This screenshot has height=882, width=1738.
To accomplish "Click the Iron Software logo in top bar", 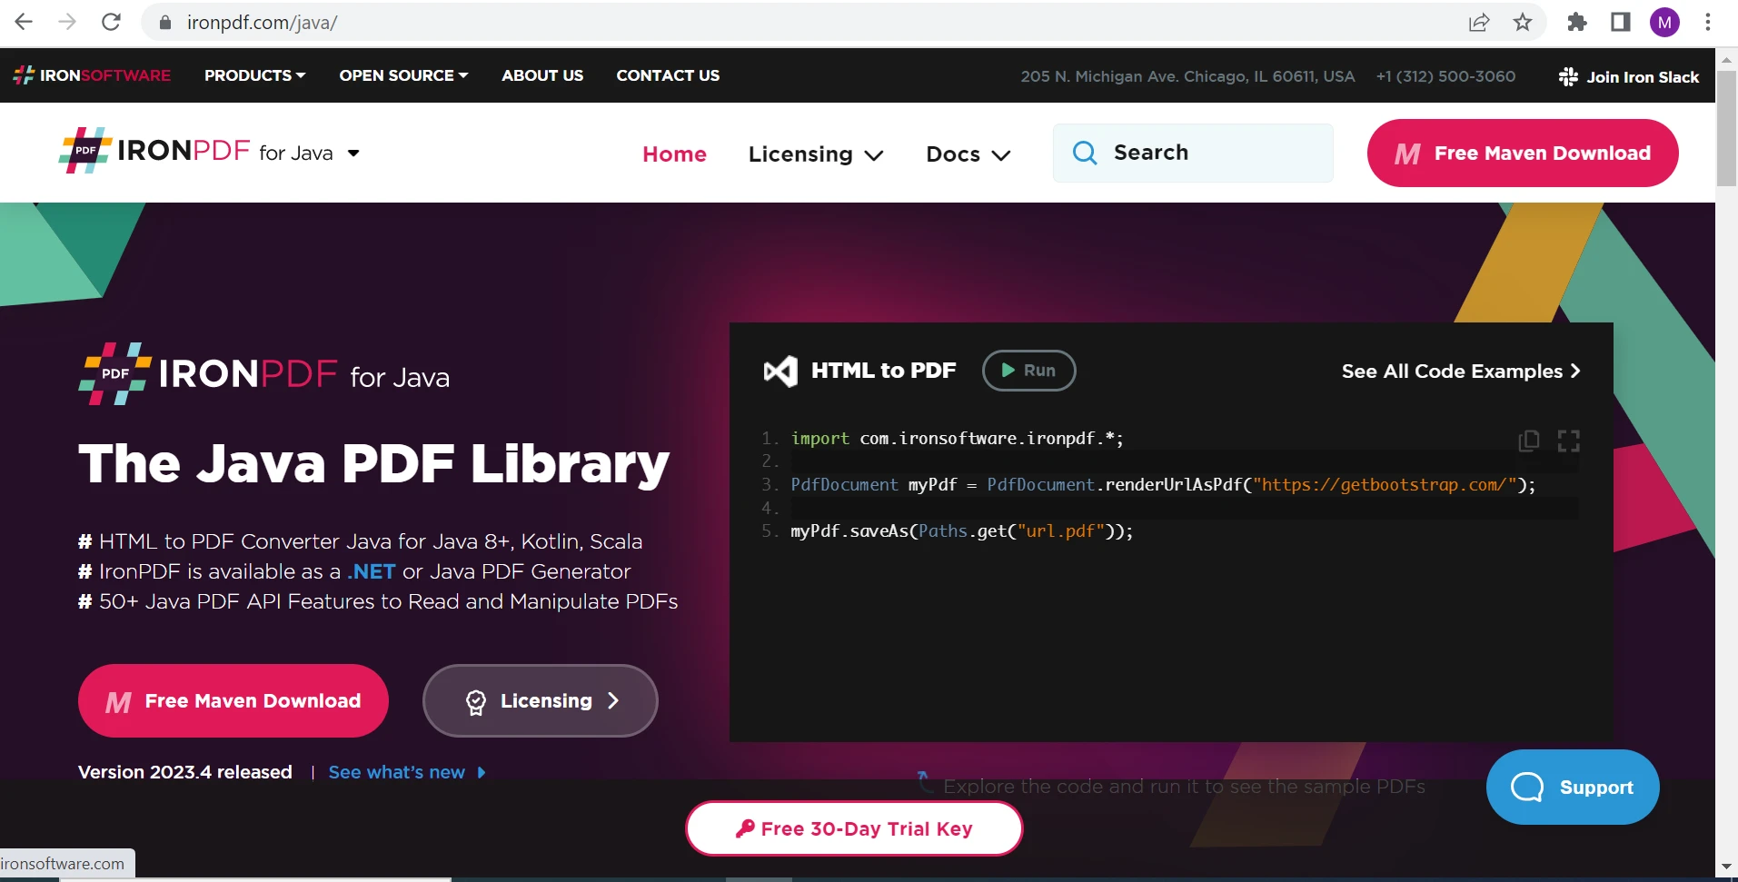I will pos(92,75).
